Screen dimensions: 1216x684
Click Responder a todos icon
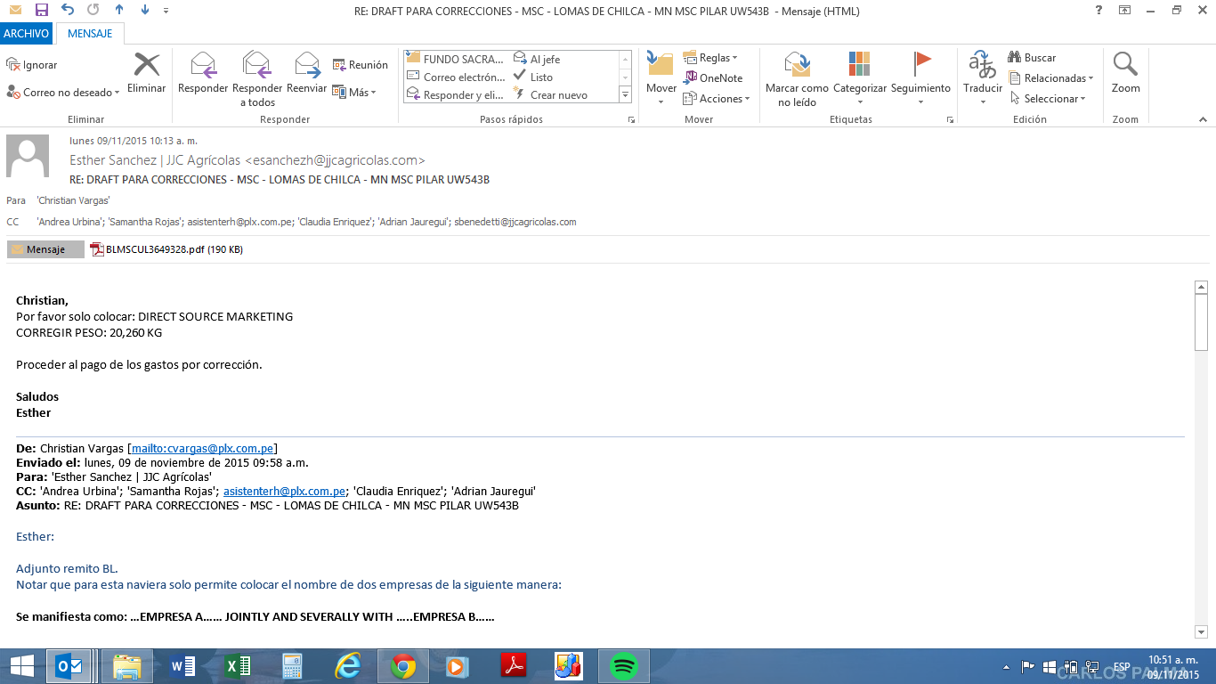[257, 67]
